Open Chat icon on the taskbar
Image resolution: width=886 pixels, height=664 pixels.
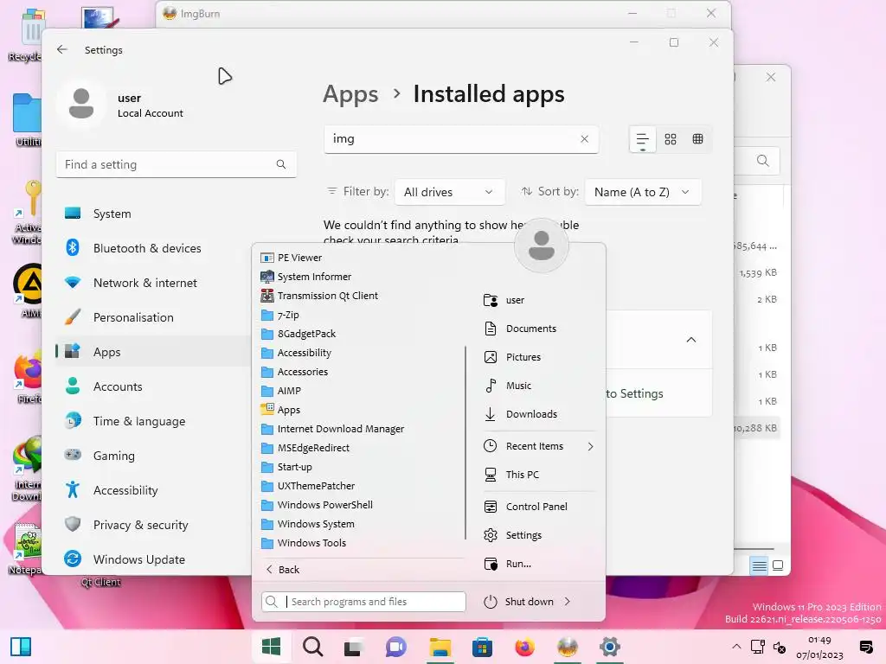[x=396, y=647]
